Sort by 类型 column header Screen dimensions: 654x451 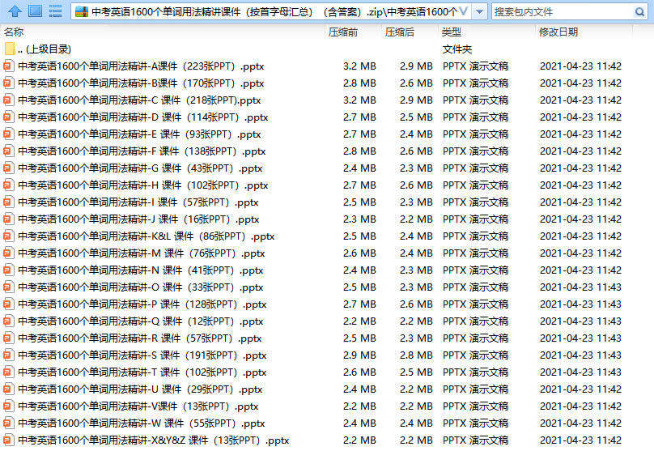click(451, 32)
